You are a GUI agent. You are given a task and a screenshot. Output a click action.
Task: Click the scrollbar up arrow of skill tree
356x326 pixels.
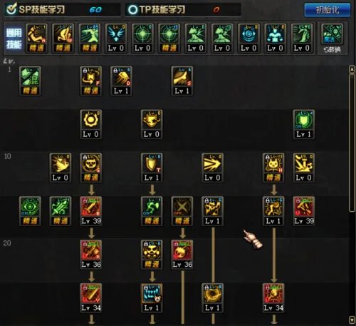(352, 69)
